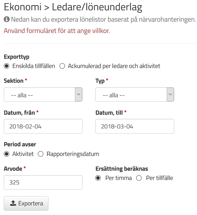
Task: Choose Aktivitet for Period avser
Action: pyautogui.click(x=7, y=154)
